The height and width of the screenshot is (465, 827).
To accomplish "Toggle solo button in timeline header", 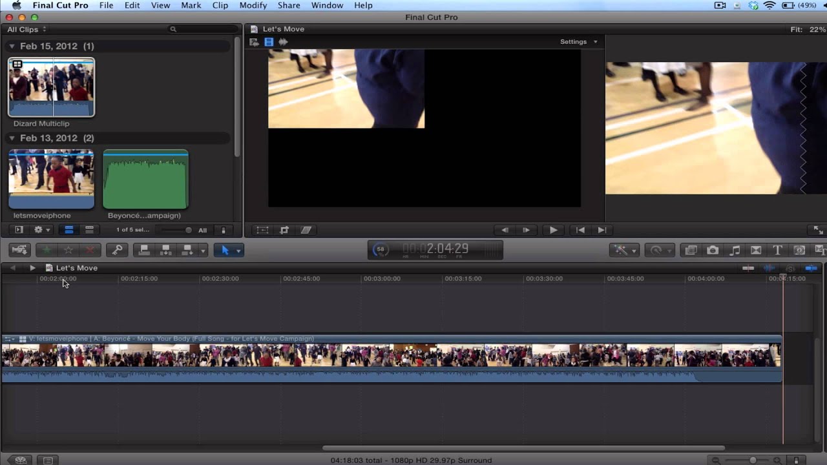I will [790, 268].
